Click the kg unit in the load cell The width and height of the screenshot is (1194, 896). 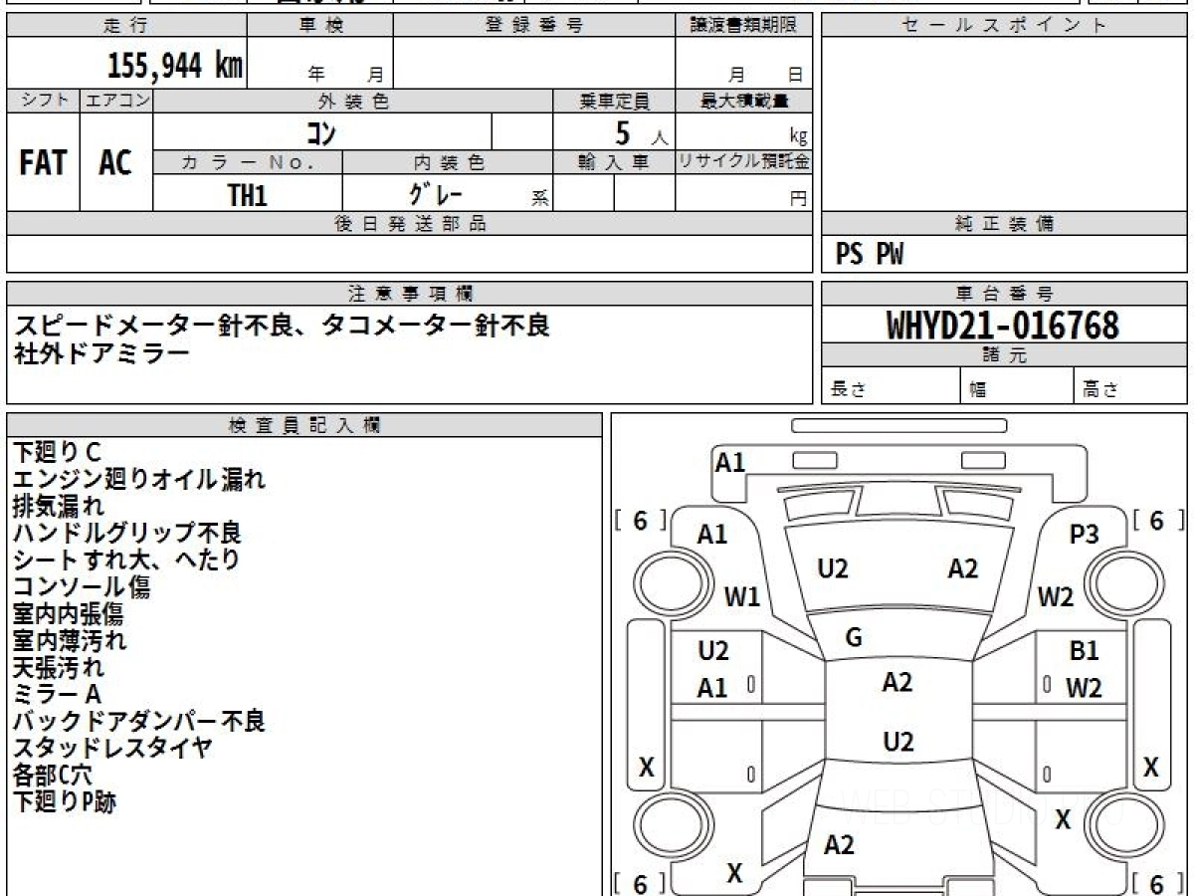(x=798, y=137)
